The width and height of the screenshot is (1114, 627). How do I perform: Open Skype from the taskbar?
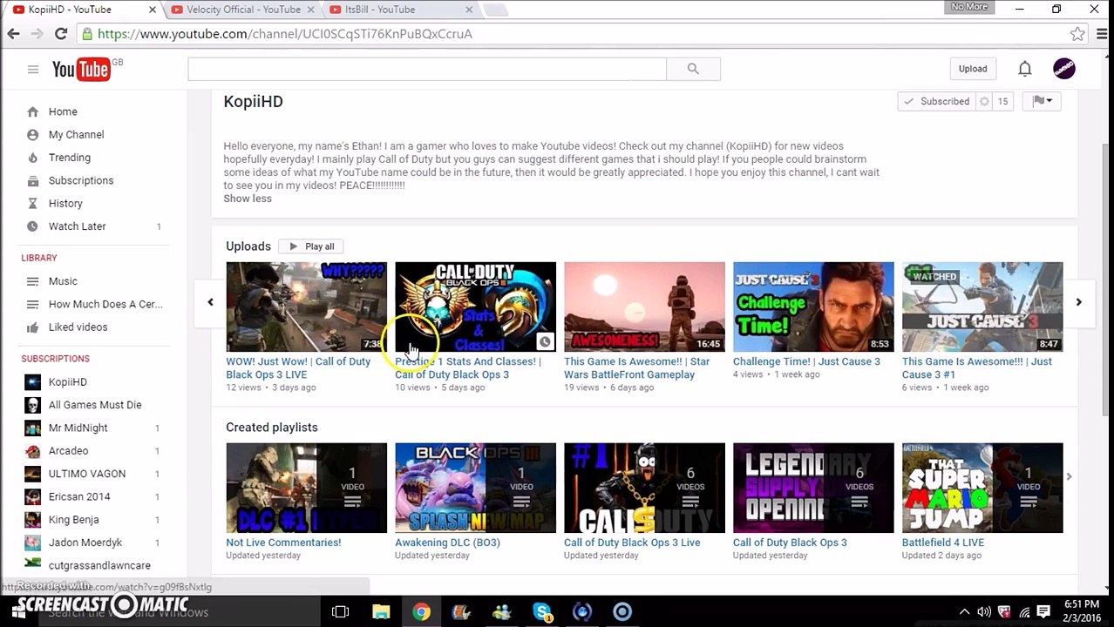[541, 611]
